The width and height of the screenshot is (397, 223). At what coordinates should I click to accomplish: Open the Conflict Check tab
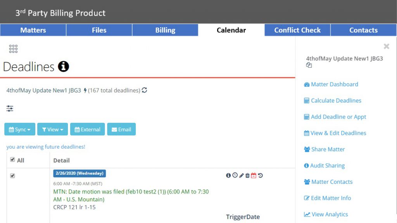pos(297,30)
